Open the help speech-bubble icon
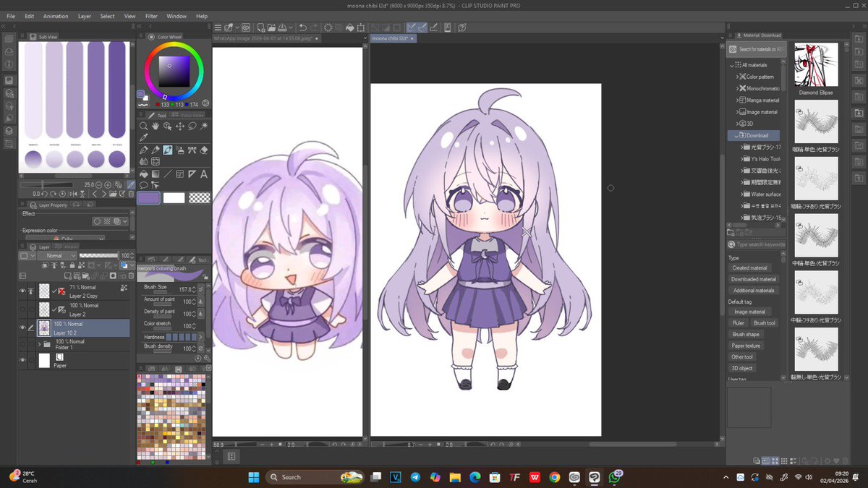Screen dimensions: 868x488 coord(461,27)
